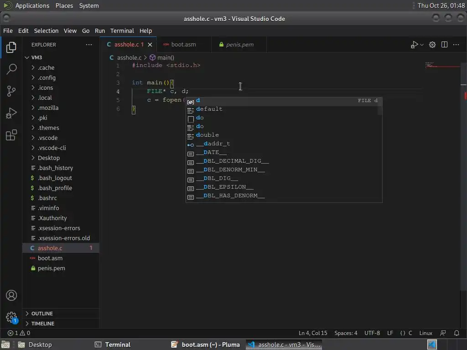The width and height of the screenshot is (467, 350).
Task: Expand the .vscode-cli folder
Action: pyautogui.click(x=61, y=148)
